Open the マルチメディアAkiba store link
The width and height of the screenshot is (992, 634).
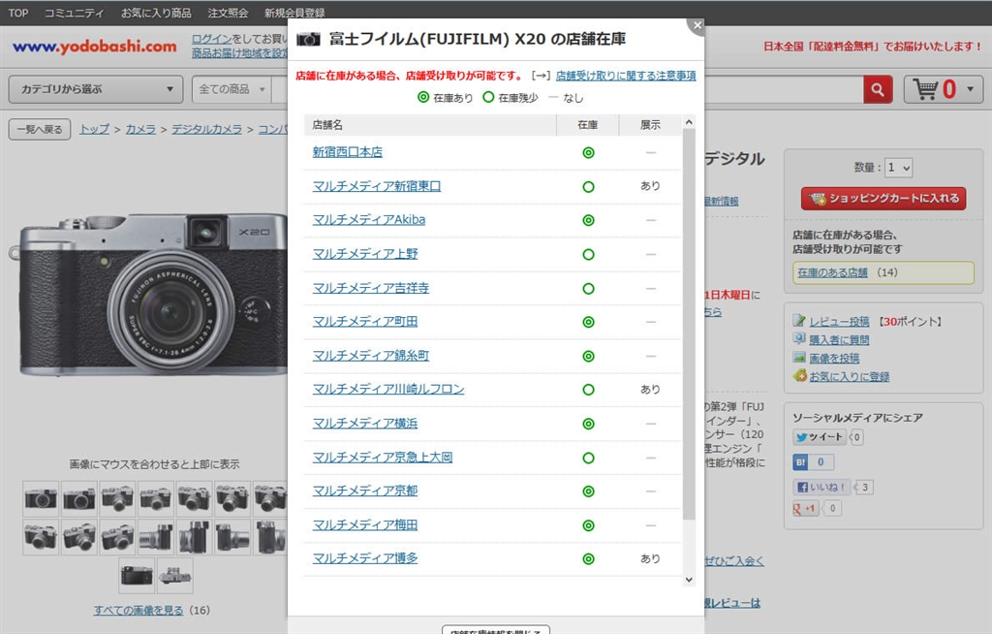tap(369, 220)
